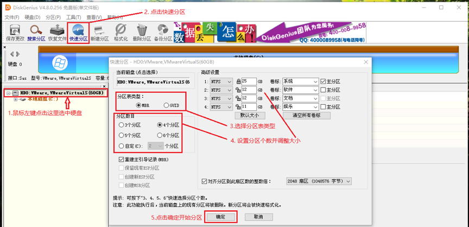Close the left disk tree panel
Image resolution: width=469 pixels, height=227 pixels.
coord(104,86)
